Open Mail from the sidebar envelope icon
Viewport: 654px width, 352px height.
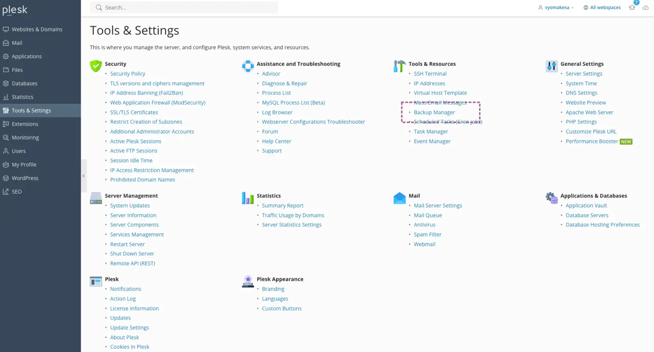[6, 43]
